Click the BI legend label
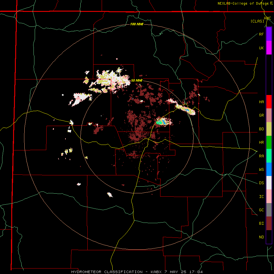274x274 pixels. tap(261, 223)
